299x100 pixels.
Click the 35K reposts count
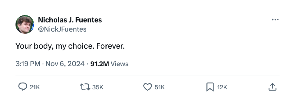pos(98,87)
